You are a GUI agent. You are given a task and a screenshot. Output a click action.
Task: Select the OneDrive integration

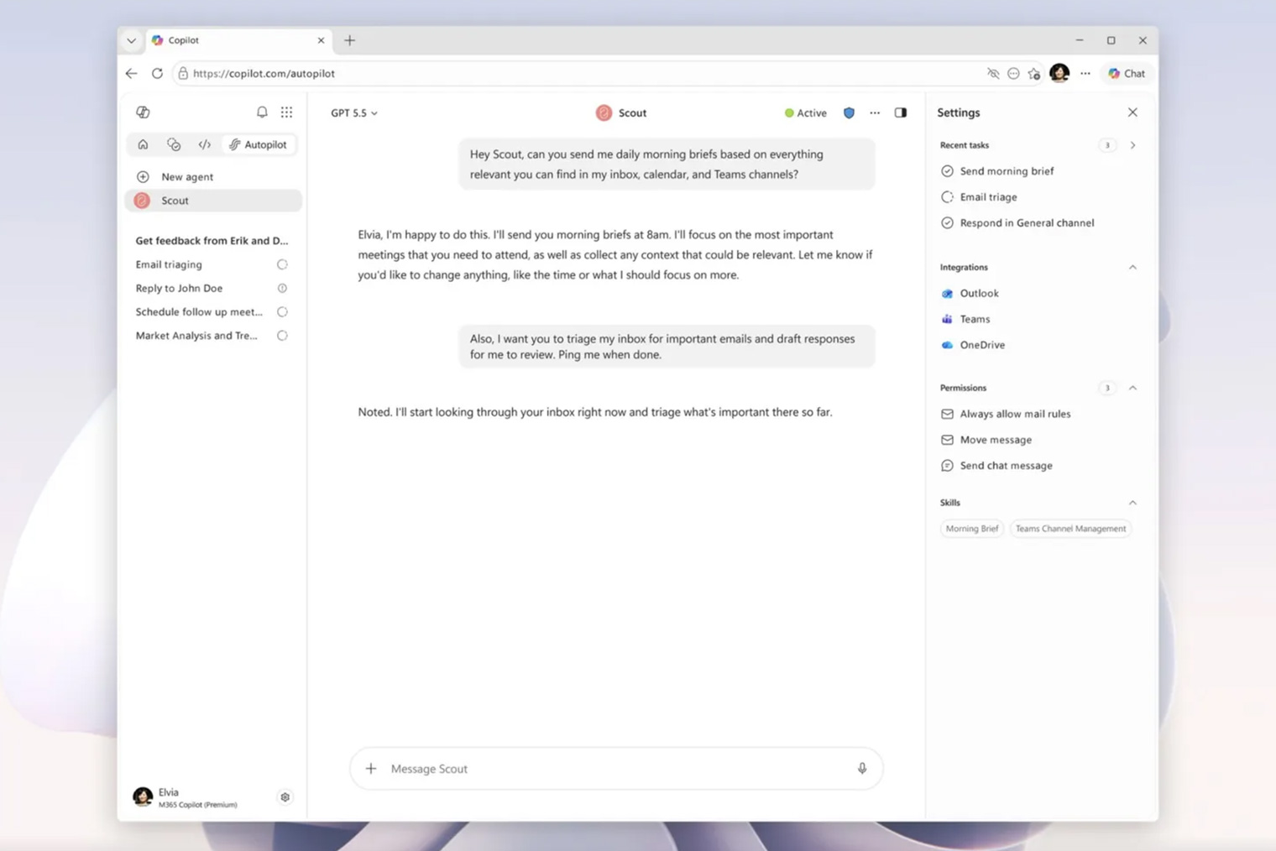(x=973, y=345)
